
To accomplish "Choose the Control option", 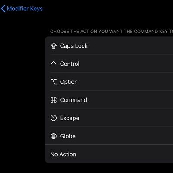I will point(109,64).
